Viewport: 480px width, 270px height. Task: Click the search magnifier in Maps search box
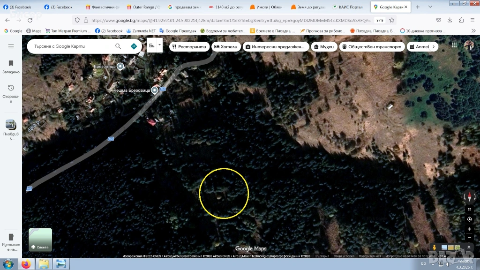[118, 46]
